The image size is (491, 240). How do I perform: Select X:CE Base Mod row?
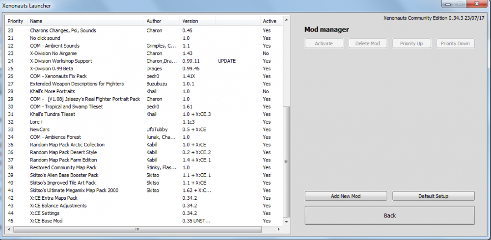click(144, 221)
